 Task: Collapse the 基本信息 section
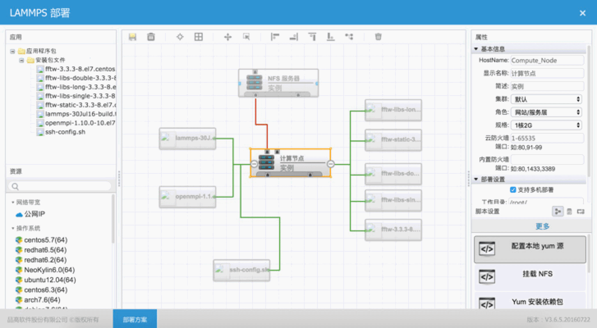point(476,49)
